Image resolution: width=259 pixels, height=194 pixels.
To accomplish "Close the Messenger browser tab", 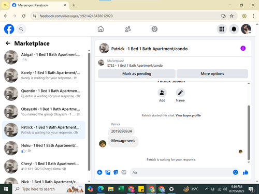I will 65,5.
